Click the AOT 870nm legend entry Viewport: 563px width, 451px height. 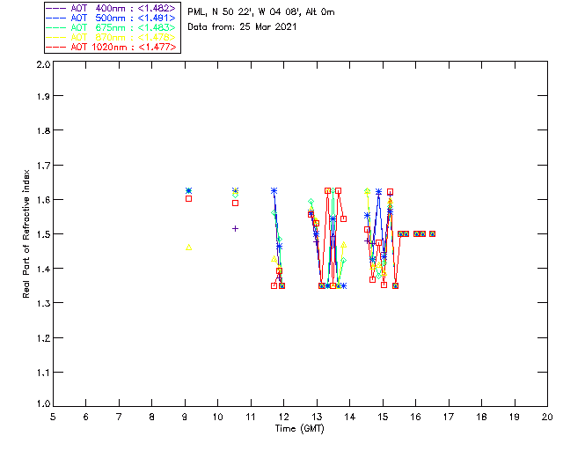coord(112,37)
